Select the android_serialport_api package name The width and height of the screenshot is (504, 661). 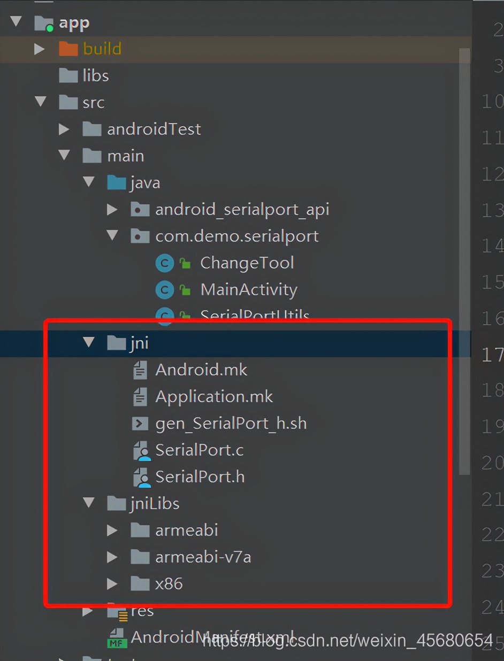[242, 210]
